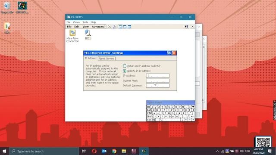This screenshot has width=276, height=155.
Task: Open Outlook from the taskbar
Action: pyautogui.click(x=104, y=151)
